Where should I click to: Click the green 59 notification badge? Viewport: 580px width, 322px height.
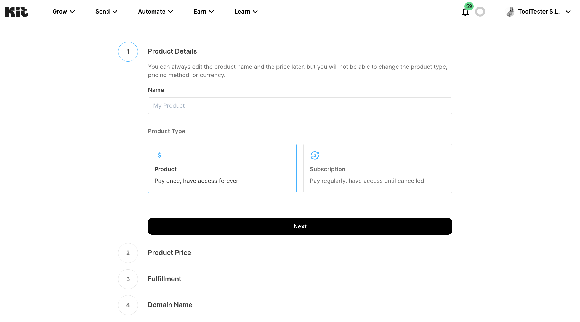[x=469, y=6]
